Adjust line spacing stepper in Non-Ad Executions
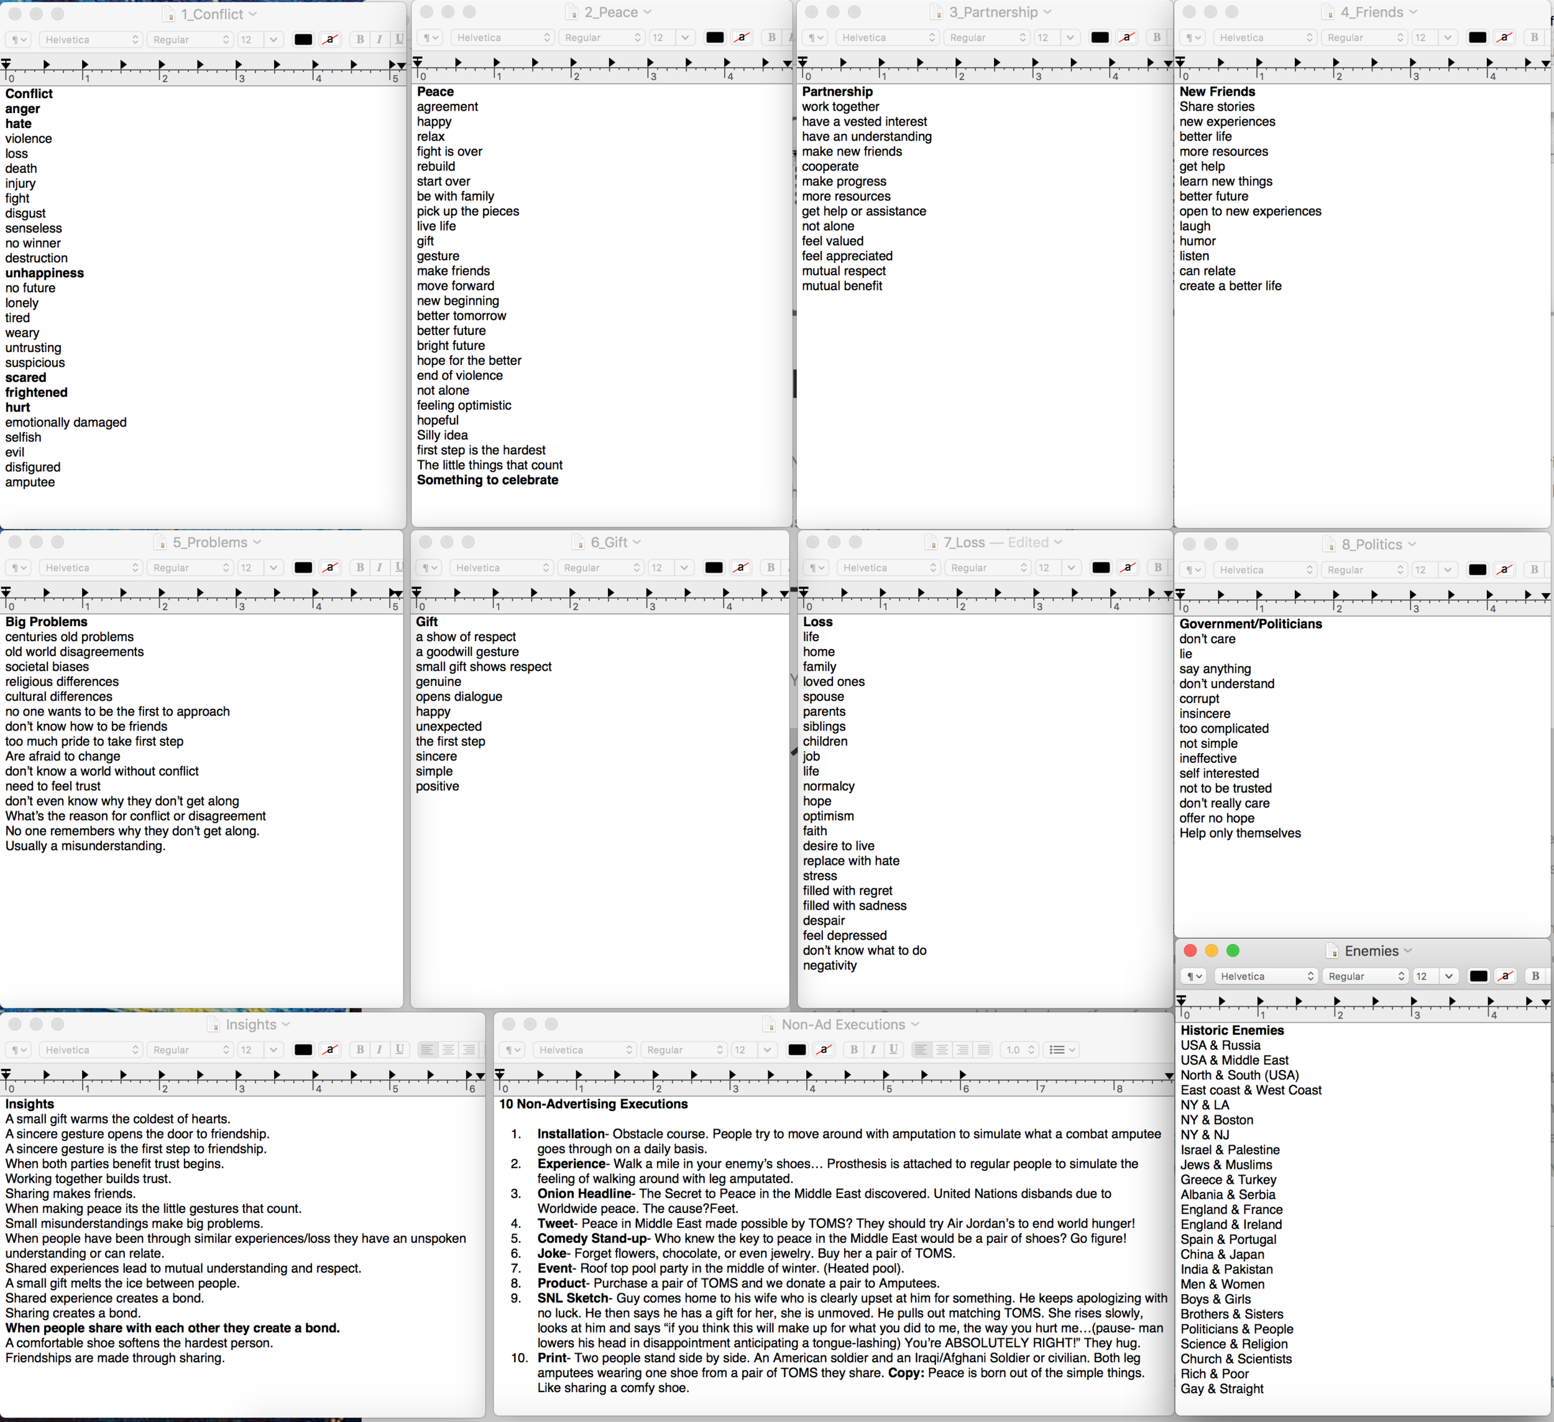The width and height of the screenshot is (1554, 1422). pyautogui.click(x=1031, y=1050)
